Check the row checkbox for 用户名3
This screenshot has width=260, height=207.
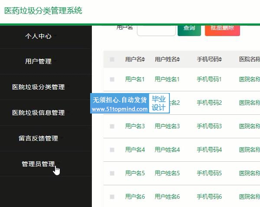click(x=112, y=126)
